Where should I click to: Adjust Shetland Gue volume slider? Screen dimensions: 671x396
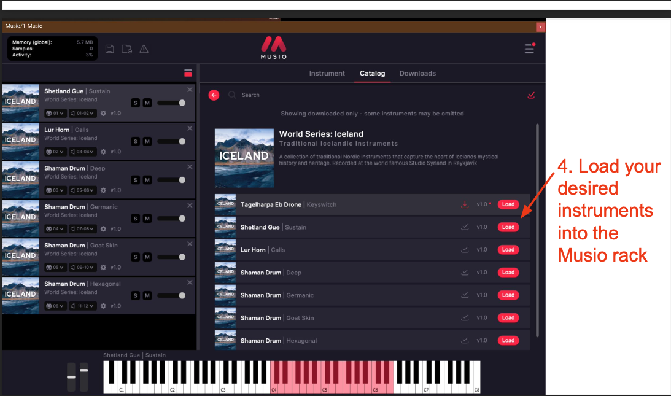pyautogui.click(x=171, y=103)
